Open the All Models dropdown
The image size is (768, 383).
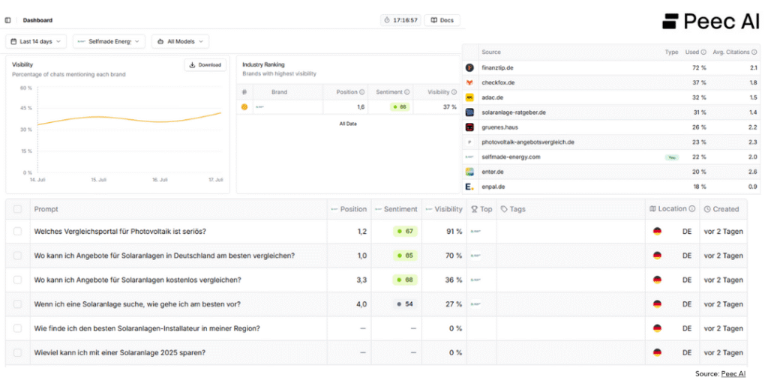tap(180, 42)
